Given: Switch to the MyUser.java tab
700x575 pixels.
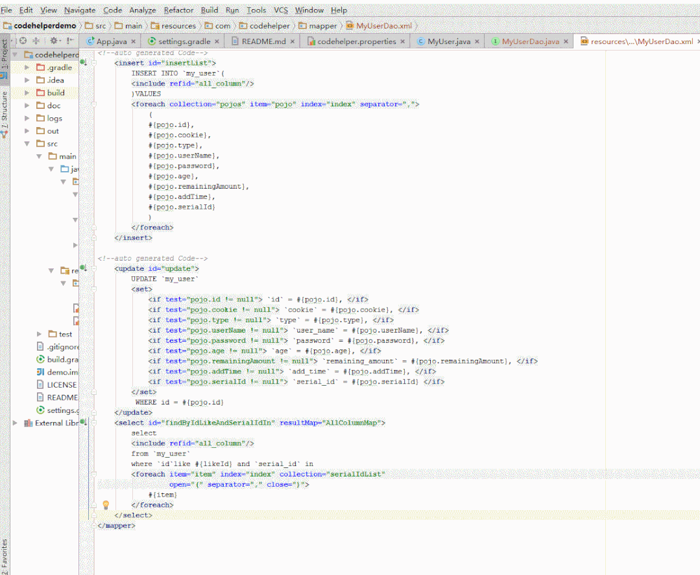Looking at the screenshot, I should (x=448, y=41).
